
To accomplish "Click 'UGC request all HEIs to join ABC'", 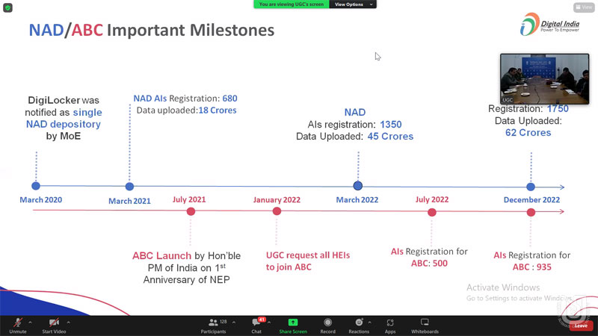I will (x=308, y=261).
